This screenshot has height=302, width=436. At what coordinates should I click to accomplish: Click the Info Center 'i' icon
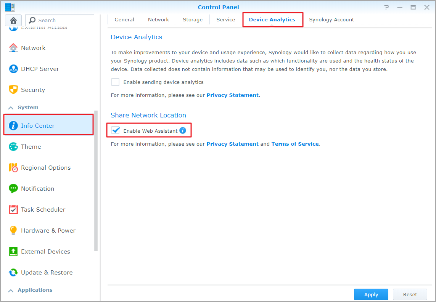(13, 126)
